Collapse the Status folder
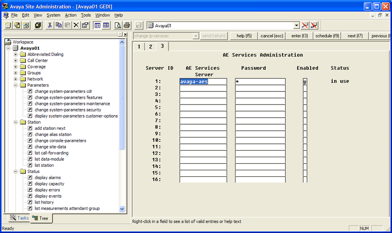This screenshot has height=233, width=392. coord(16,172)
